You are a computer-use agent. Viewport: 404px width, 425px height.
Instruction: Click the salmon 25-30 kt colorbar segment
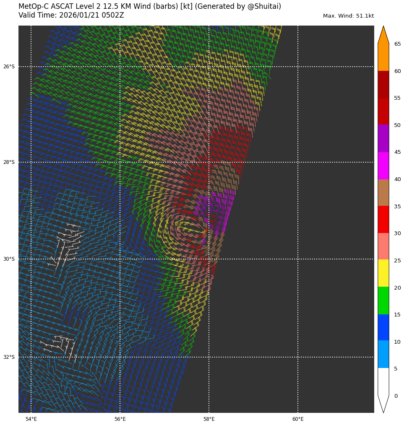383,246
